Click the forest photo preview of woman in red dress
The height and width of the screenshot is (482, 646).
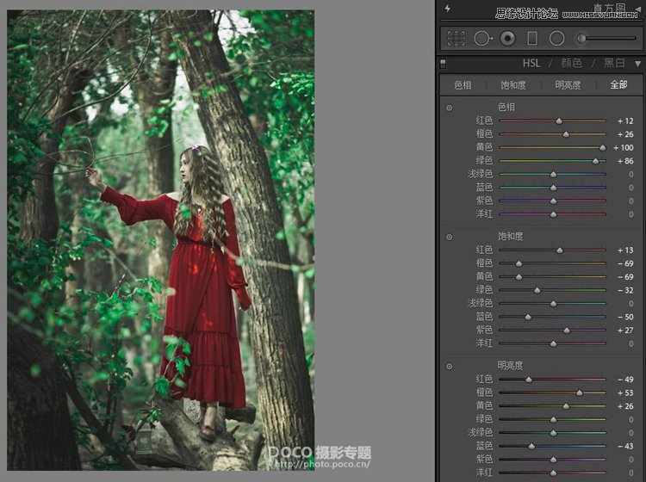coord(161,240)
